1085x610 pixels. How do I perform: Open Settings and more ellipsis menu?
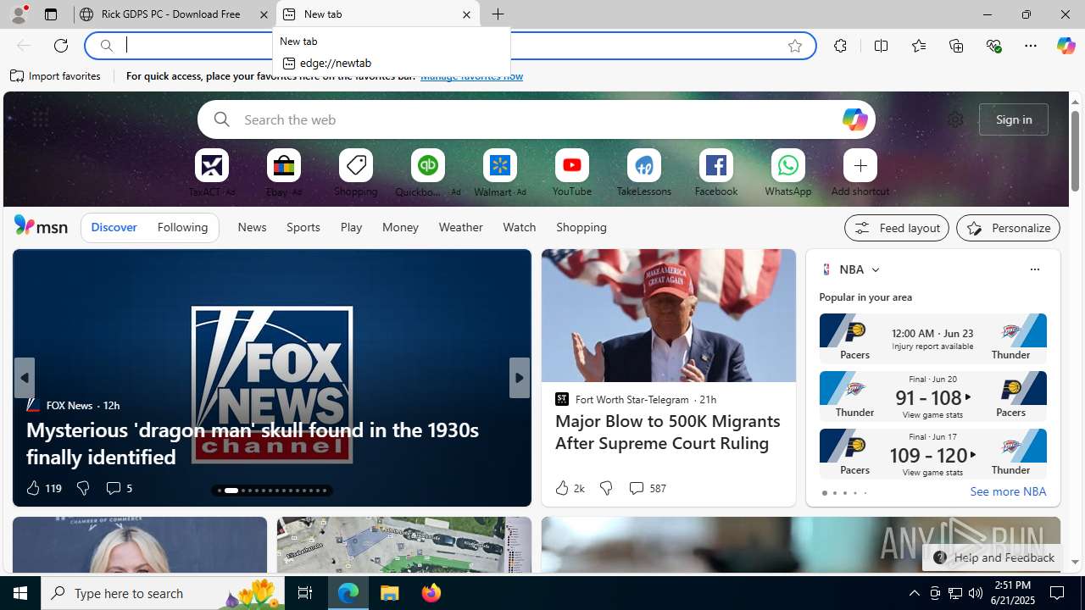[1030, 46]
